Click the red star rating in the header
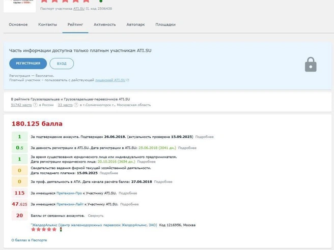 point(65,1)
